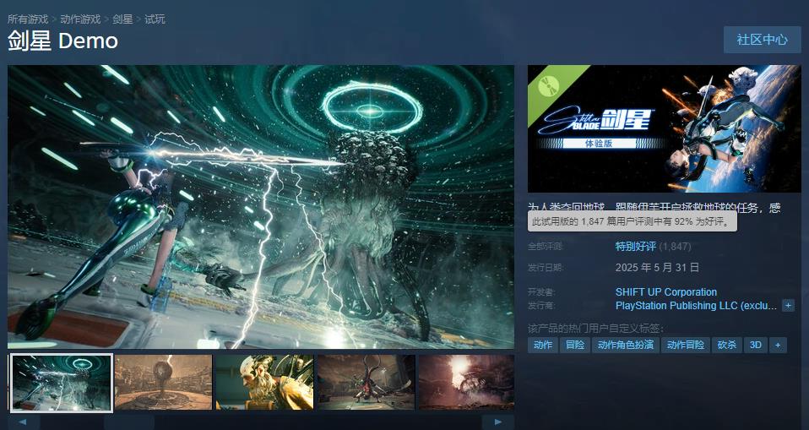Click the 剑星 breadcrumb link

coord(122,19)
